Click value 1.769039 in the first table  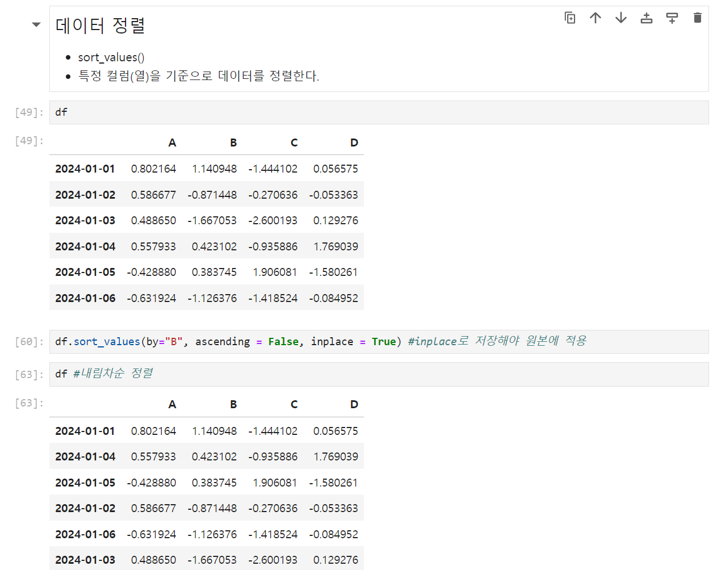pos(335,246)
